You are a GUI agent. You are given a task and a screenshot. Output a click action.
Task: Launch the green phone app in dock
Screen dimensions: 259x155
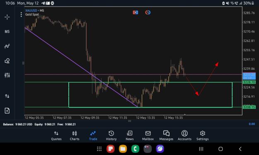click(x=135, y=149)
